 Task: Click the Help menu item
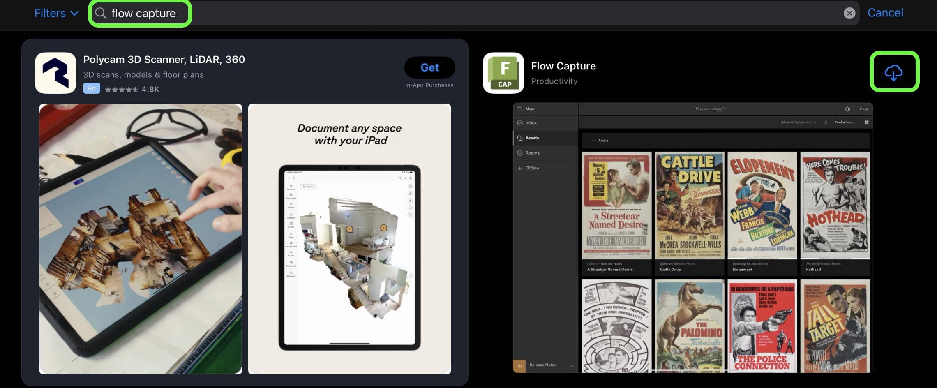[x=863, y=109]
